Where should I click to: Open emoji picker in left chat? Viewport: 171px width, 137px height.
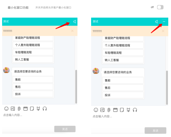coord(6,109)
